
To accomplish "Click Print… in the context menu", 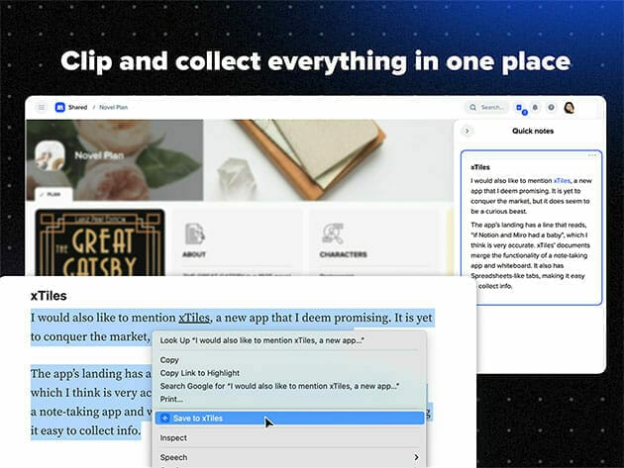I will coord(171,398).
